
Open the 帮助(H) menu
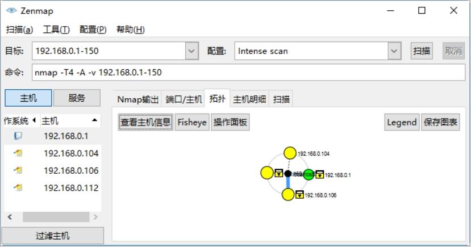tap(130, 30)
